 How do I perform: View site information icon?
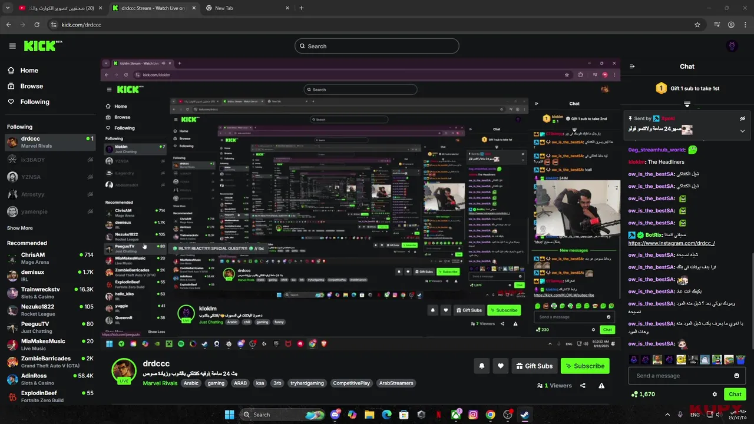coord(54,25)
